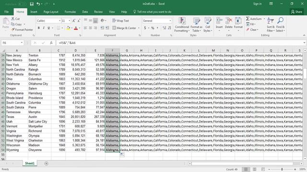Toggle Align Left
This screenshot has width=307, height=172.
[x=85, y=28]
